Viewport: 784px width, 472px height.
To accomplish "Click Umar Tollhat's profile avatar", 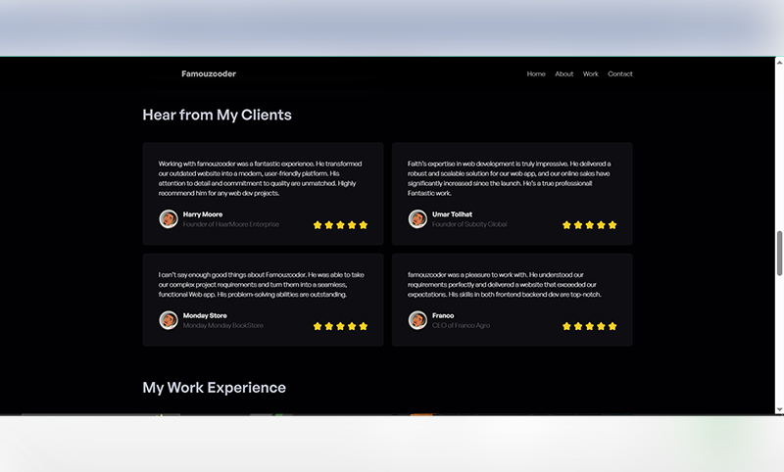I will [x=417, y=218].
